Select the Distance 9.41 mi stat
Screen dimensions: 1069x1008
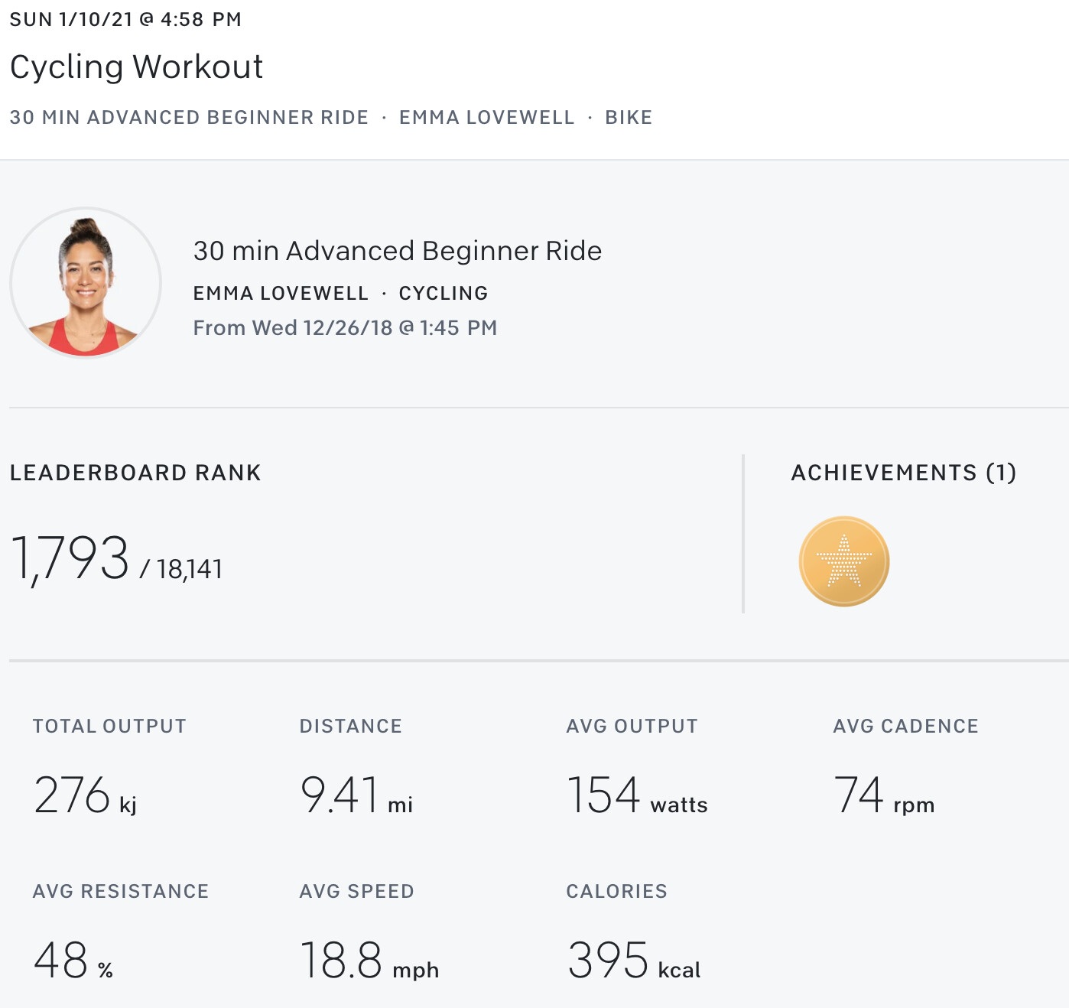coord(356,795)
